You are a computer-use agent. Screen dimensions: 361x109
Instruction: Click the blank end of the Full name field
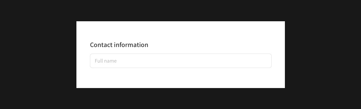click(x=241, y=61)
